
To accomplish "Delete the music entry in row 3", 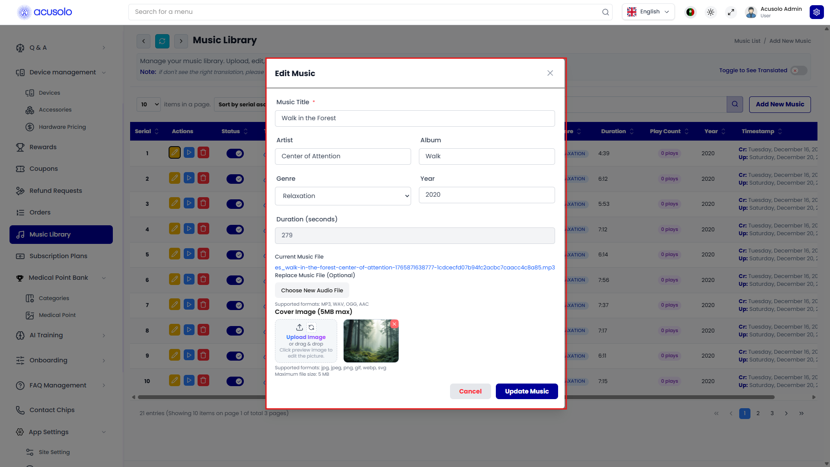I will [203, 203].
